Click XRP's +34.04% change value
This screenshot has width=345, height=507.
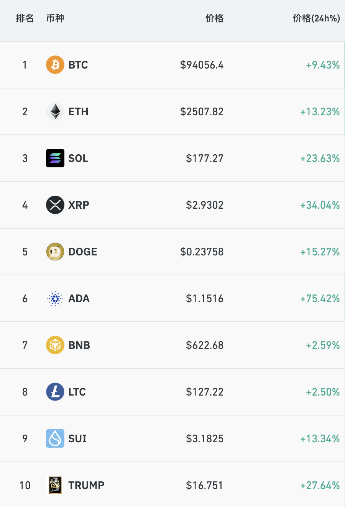click(320, 205)
